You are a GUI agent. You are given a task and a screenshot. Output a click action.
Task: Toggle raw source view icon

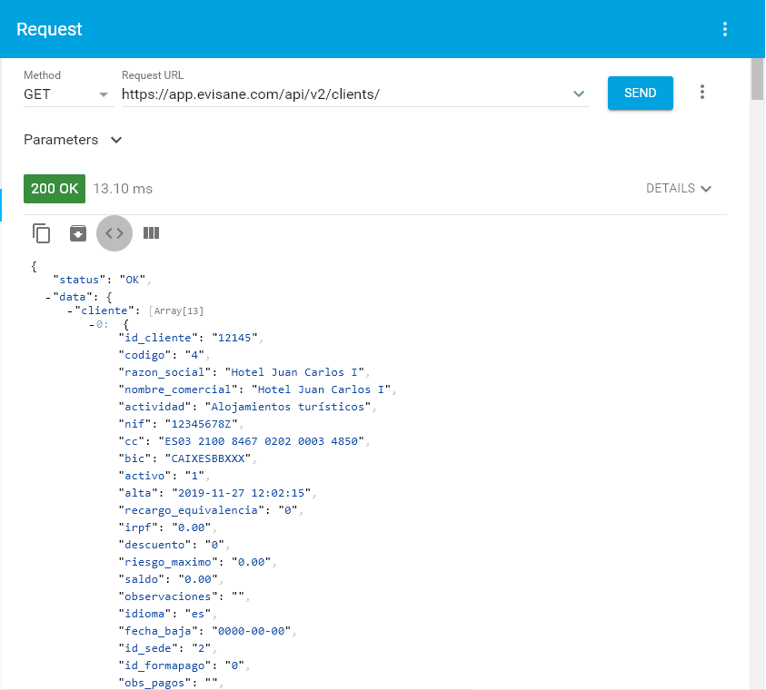[114, 233]
